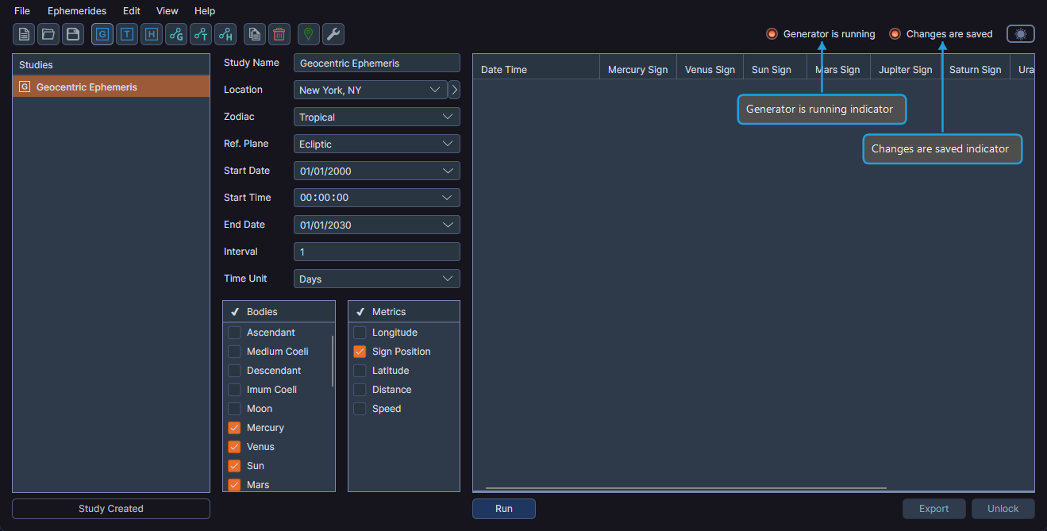Create a new Geocentric study using the G icon
Viewport: 1047px width, 531px height.
[102, 34]
